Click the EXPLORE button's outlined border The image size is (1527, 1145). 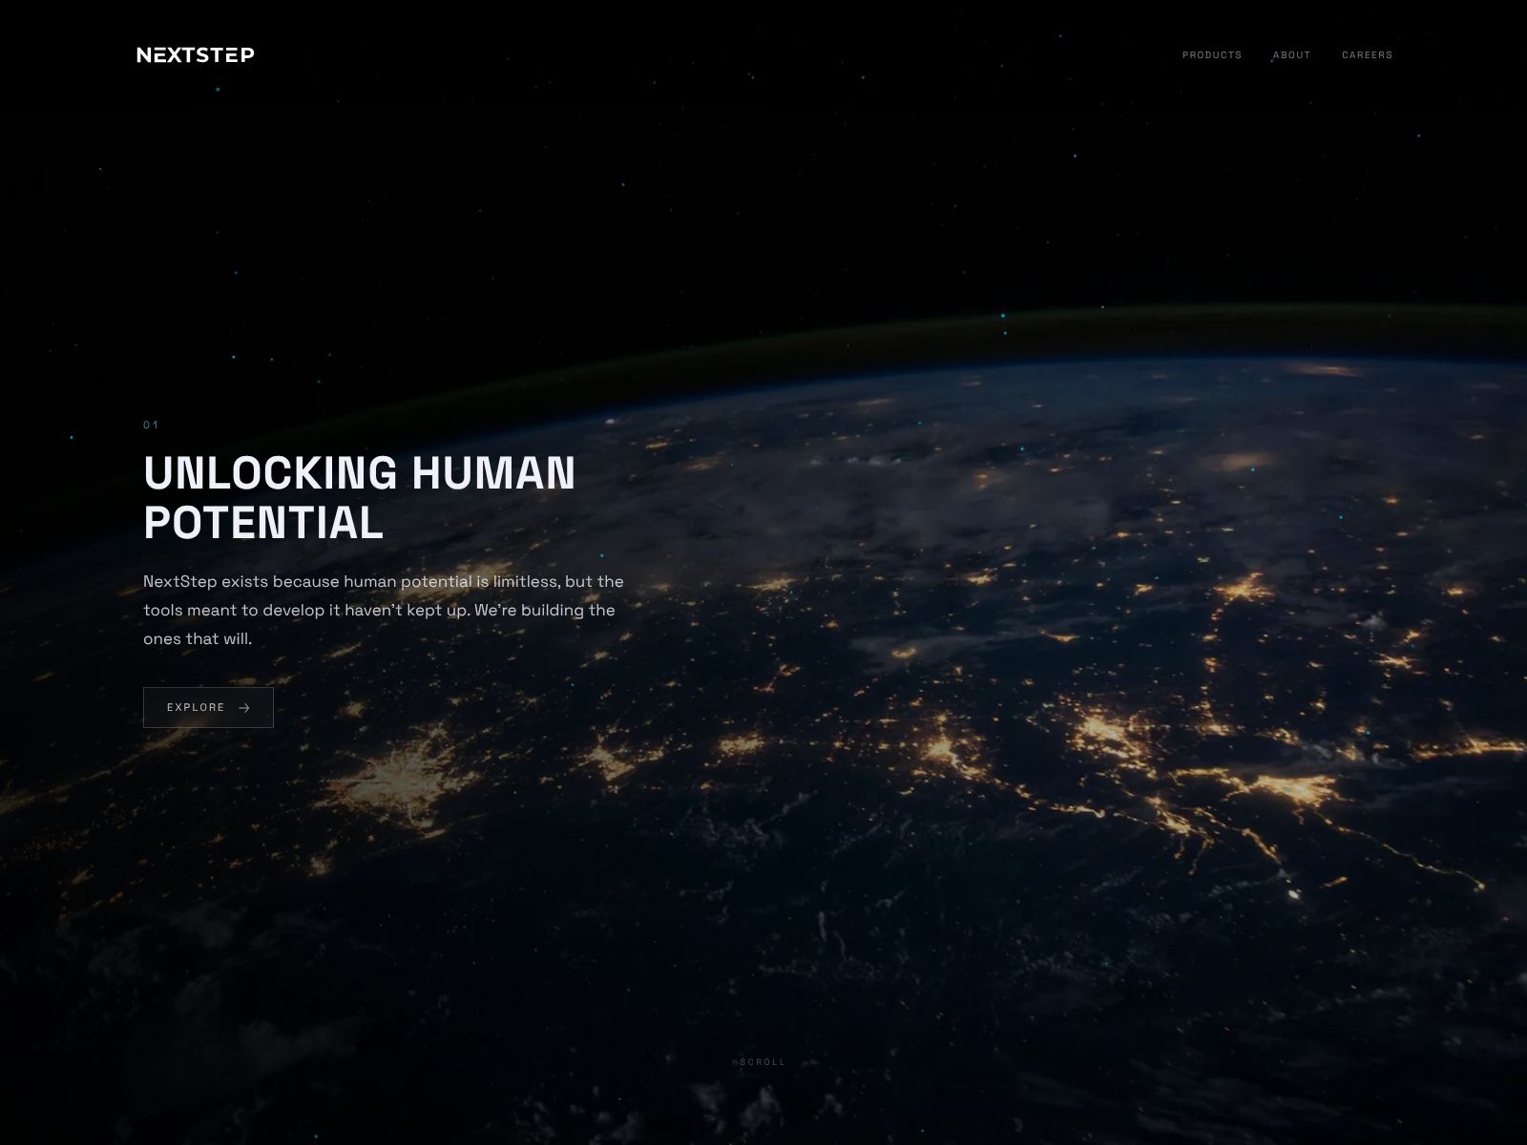pos(208,686)
